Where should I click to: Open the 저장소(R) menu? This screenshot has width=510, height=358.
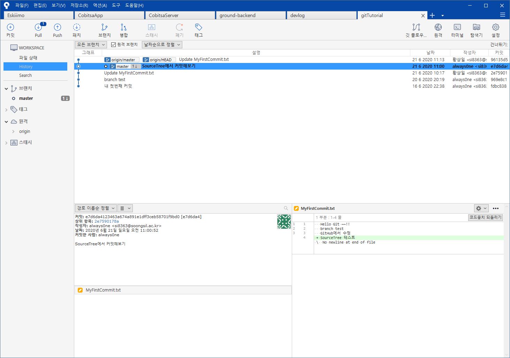click(79, 5)
